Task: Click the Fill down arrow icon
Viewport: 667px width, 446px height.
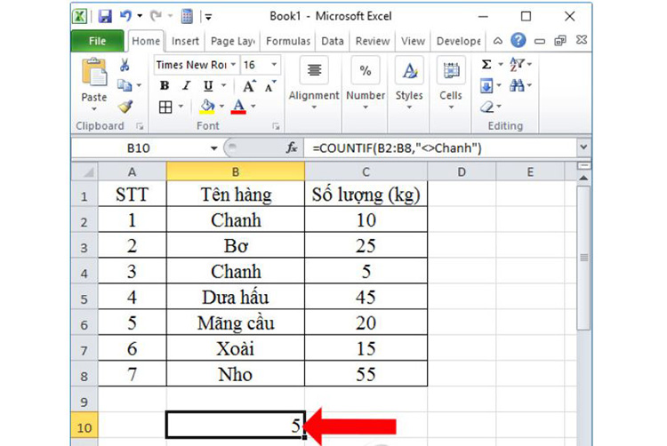Action: click(486, 85)
